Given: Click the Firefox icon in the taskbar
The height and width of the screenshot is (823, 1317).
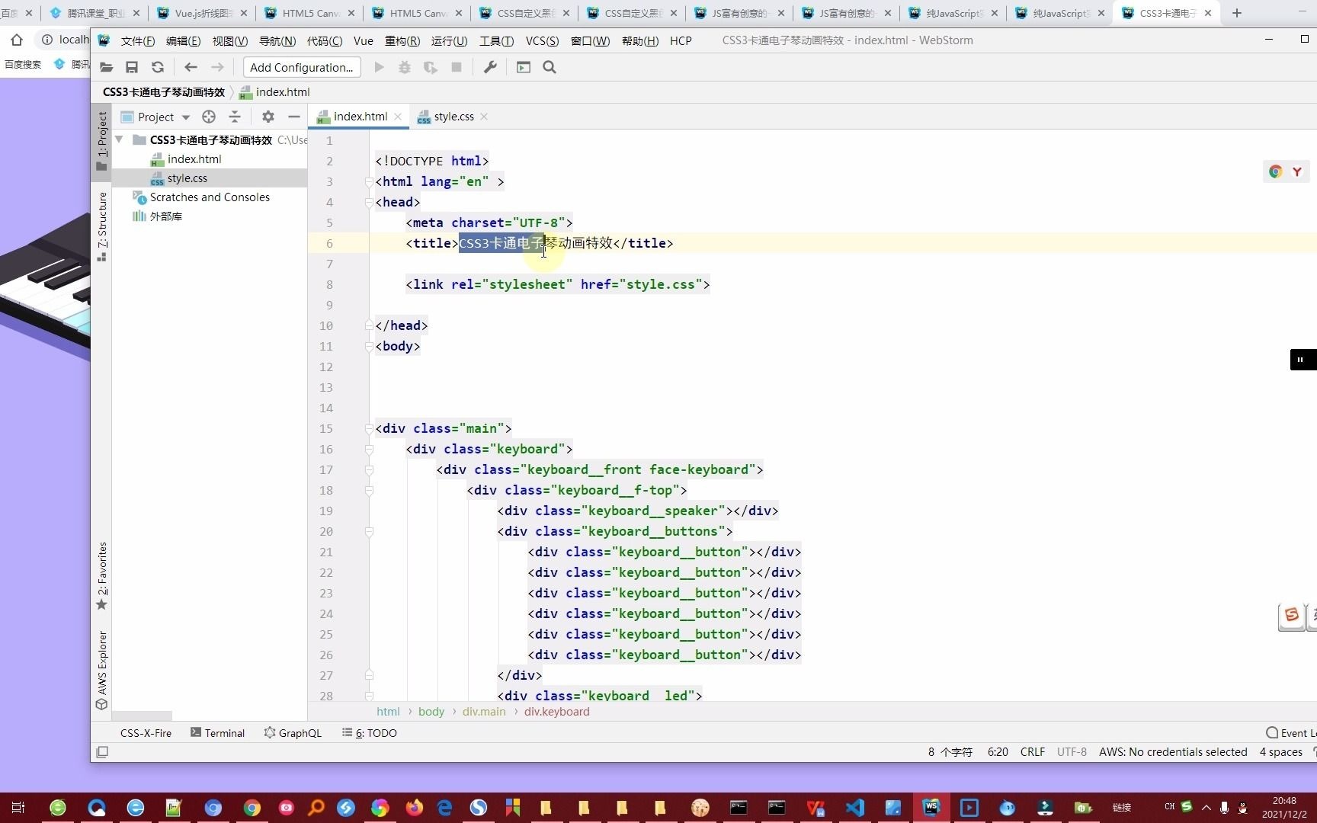Looking at the screenshot, I should point(414,808).
